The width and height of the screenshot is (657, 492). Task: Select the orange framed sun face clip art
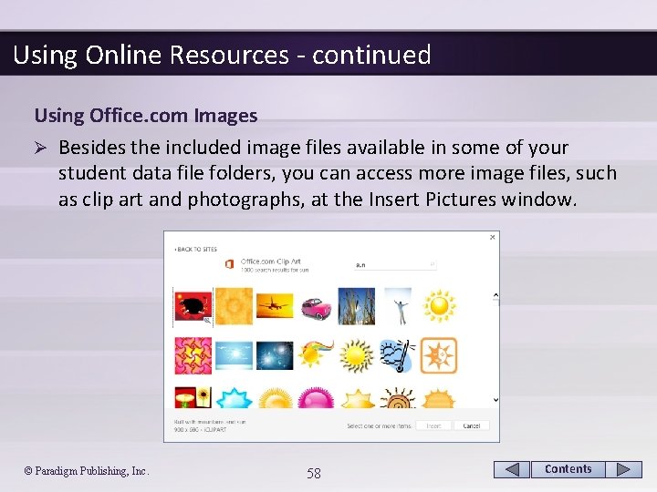click(x=439, y=355)
